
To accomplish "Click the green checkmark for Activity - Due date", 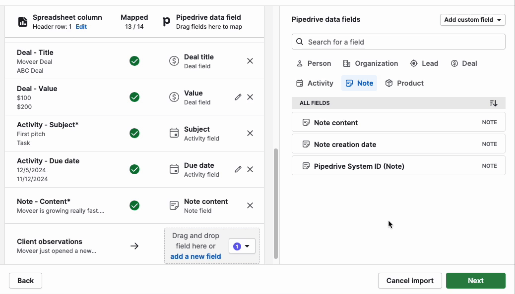I will coord(134,169).
